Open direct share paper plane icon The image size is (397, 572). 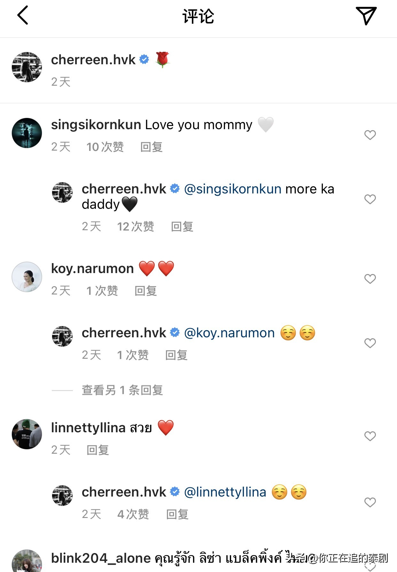coord(366,15)
